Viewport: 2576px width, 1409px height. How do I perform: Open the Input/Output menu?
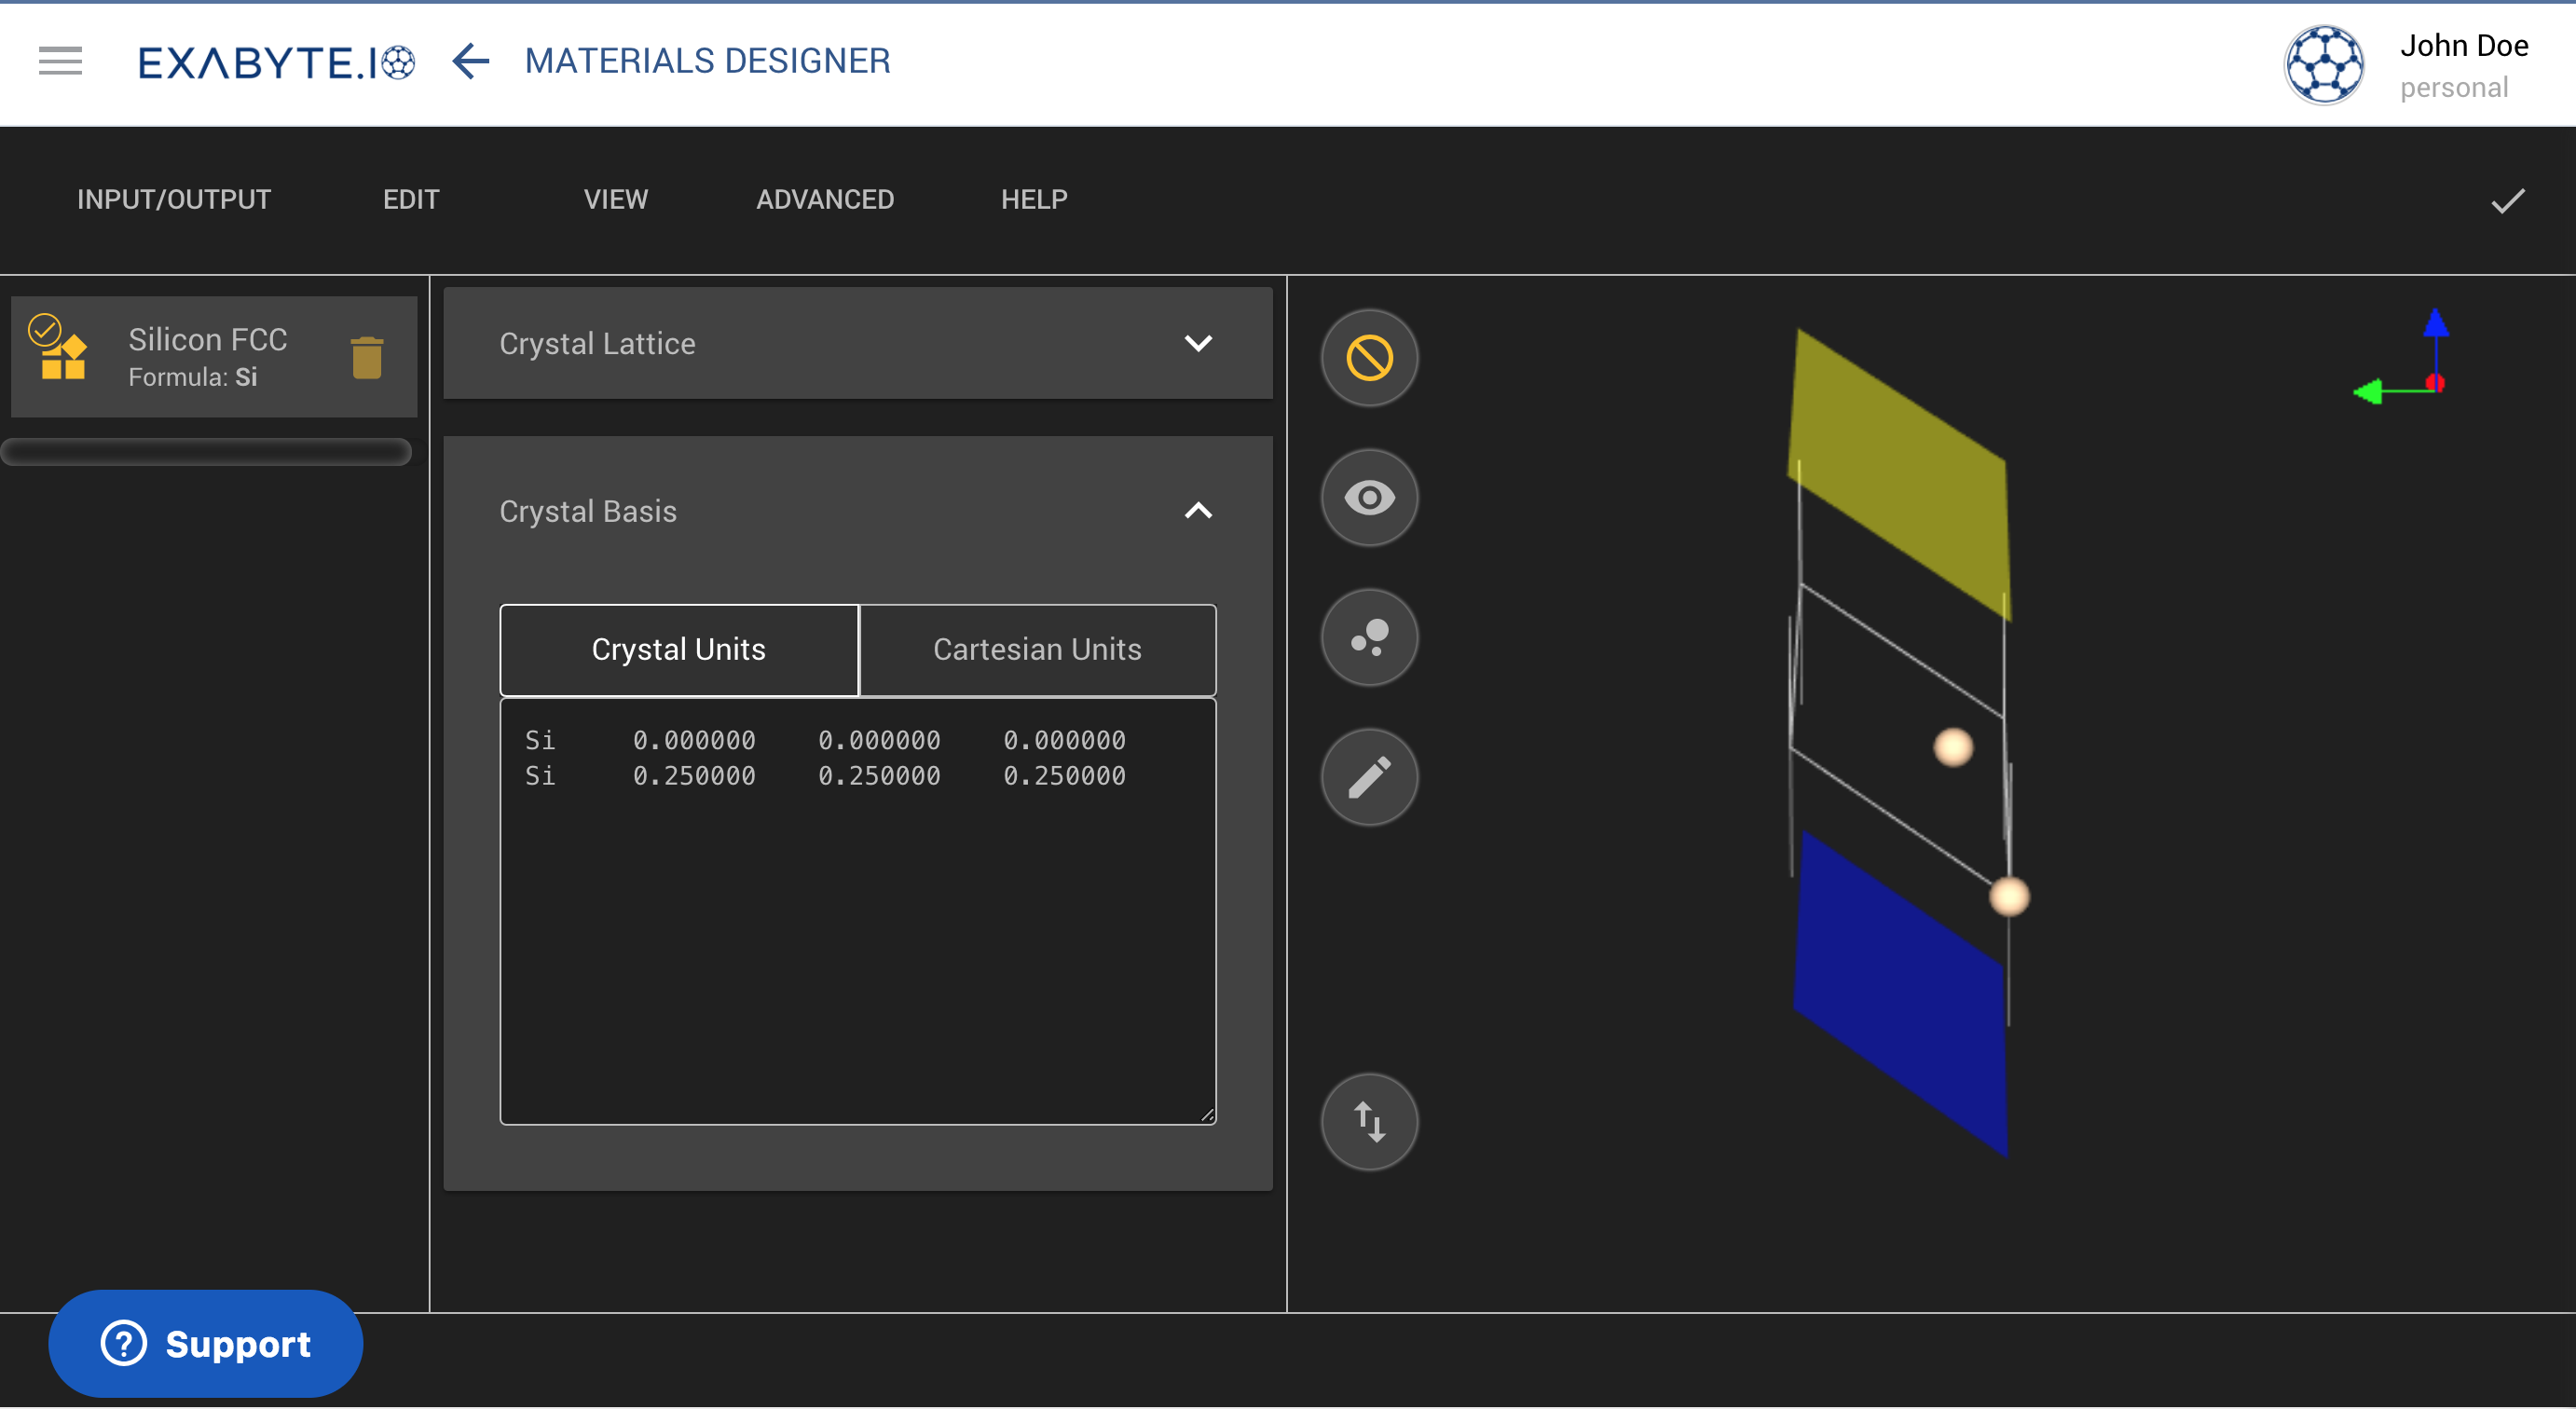[174, 200]
